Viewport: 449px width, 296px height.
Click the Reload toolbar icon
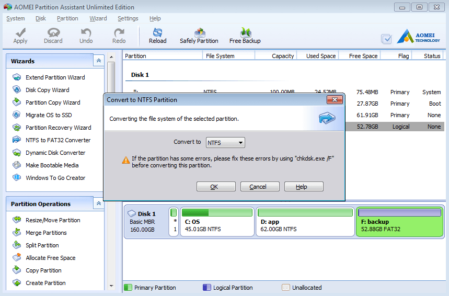pyautogui.click(x=157, y=32)
